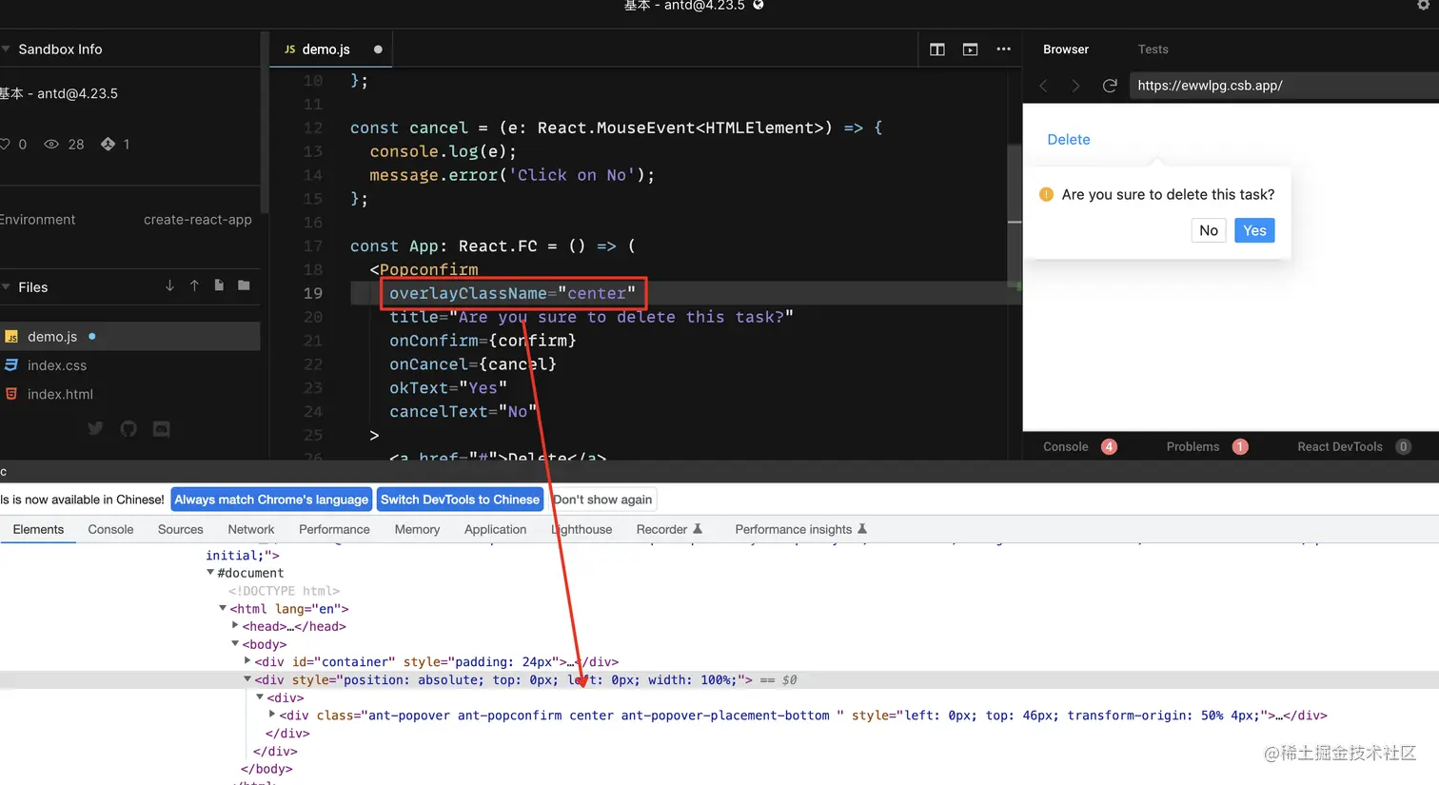The image size is (1439, 785).
Task: Open index.html in the file list
Action: coord(60,394)
